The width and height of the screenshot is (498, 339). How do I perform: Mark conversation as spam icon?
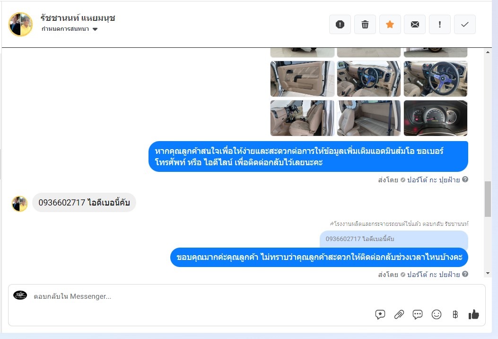(340, 24)
